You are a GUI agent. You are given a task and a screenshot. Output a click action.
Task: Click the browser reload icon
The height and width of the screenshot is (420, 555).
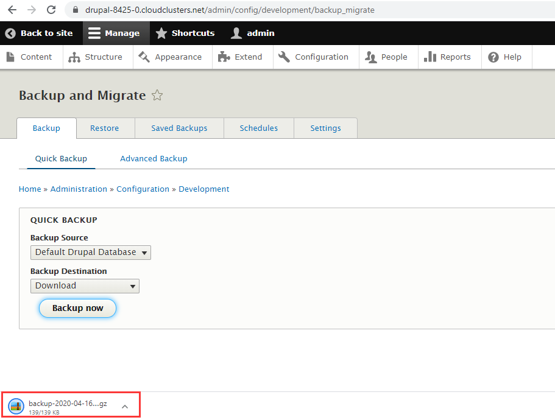pos(51,10)
